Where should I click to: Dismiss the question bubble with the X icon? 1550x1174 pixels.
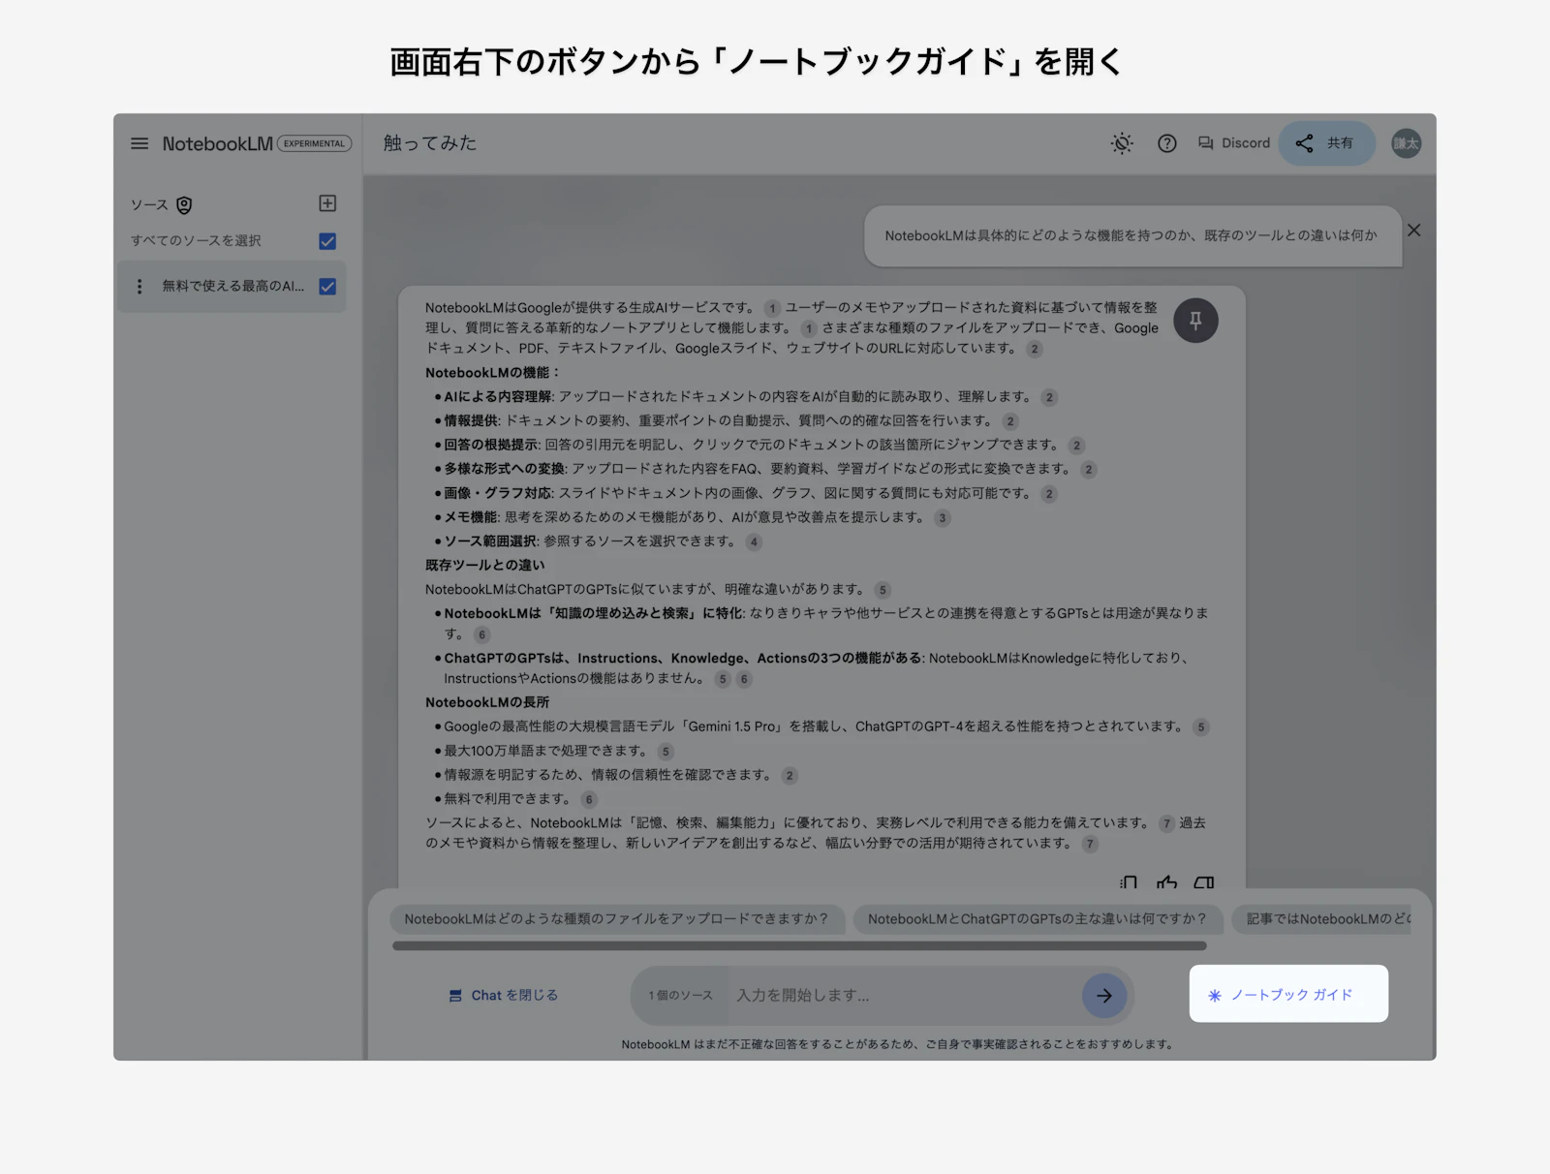1414,231
